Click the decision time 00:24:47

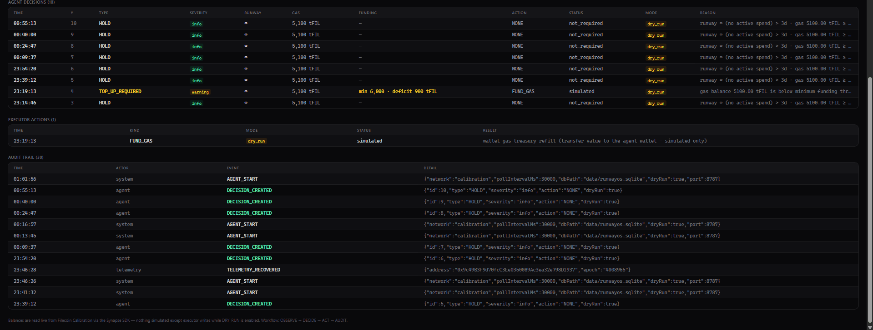(25, 46)
